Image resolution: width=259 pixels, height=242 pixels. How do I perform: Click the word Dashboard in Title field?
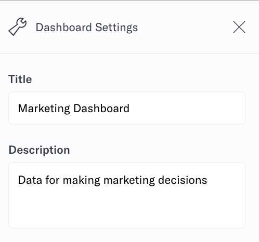click(101, 109)
